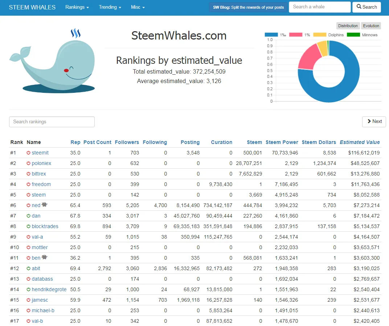This screenshot has height=326, width=389.
Task: Open the freedom profile link
Action: (41, 185)
